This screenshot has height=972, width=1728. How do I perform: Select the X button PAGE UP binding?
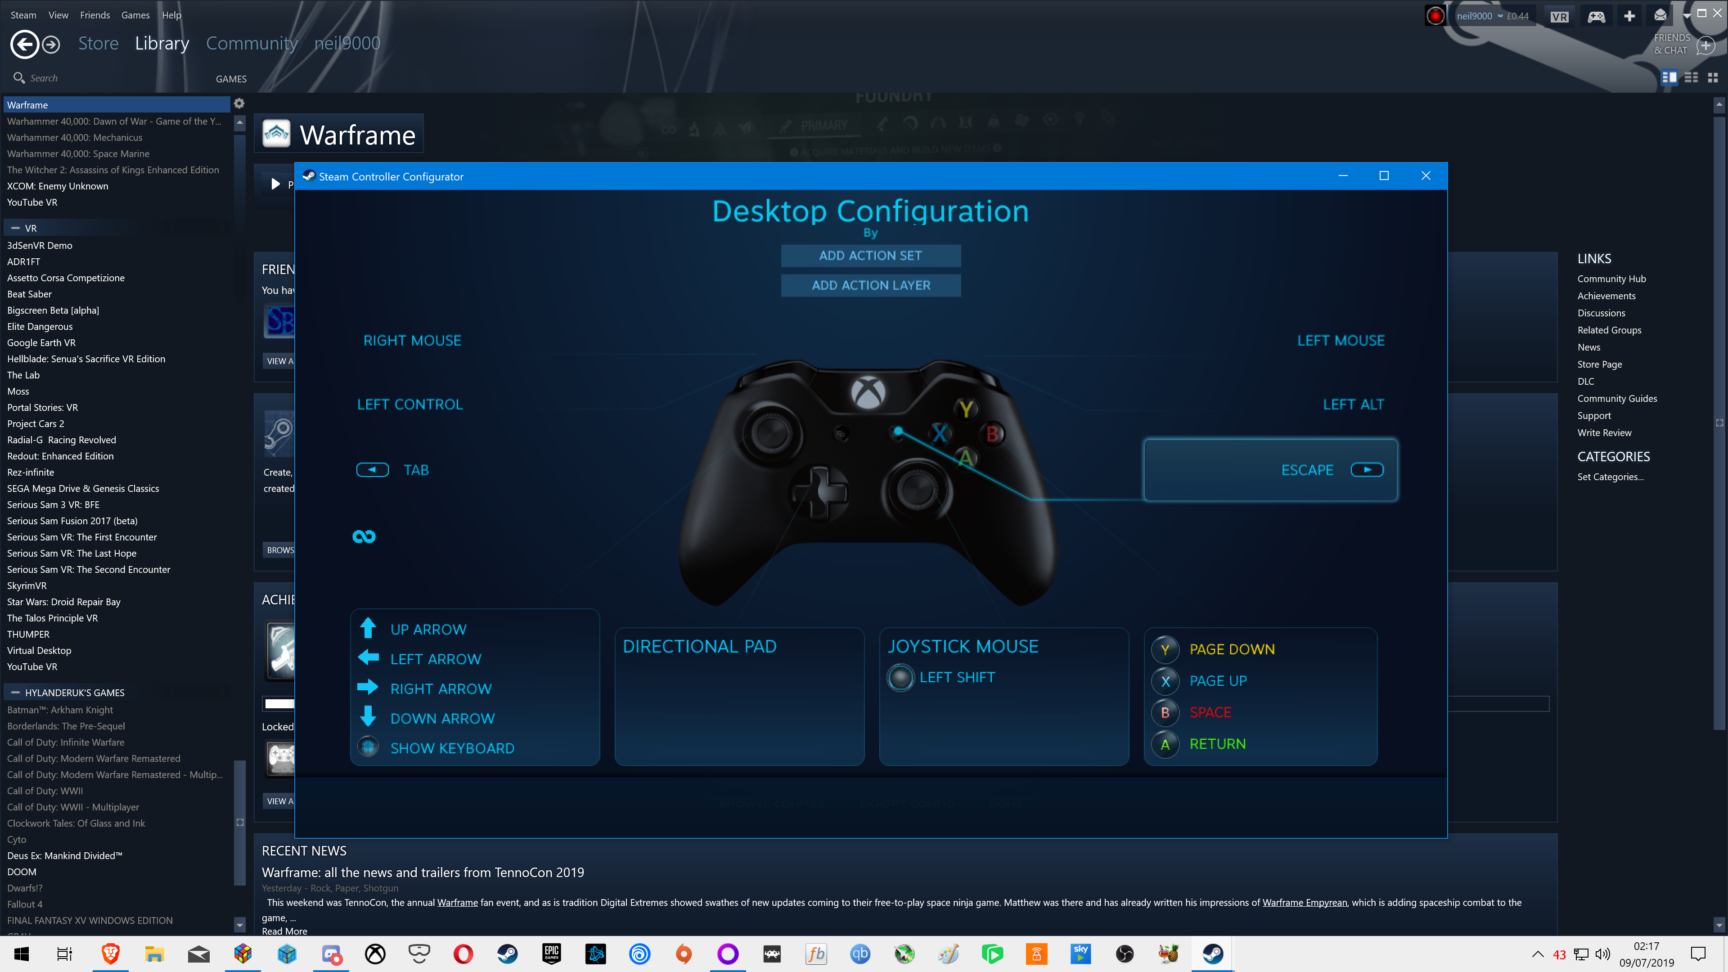coord(1199,681)
